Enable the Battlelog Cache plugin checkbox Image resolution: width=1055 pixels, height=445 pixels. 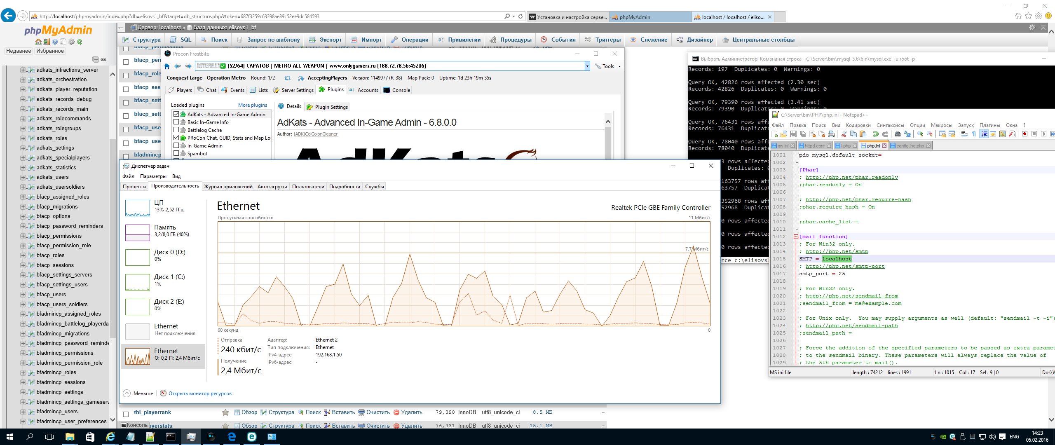point(176,130)
